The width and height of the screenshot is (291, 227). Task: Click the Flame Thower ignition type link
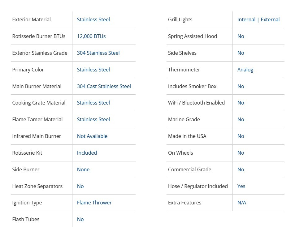tap(94, 203)
